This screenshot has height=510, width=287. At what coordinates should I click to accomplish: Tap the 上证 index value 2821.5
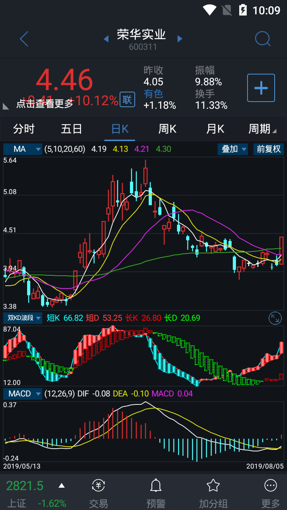click(25, 486)
